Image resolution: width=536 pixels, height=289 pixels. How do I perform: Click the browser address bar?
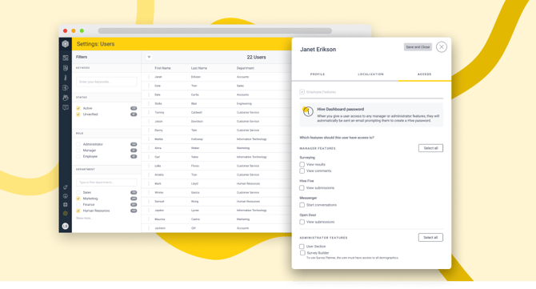click(x=215, y=30)
